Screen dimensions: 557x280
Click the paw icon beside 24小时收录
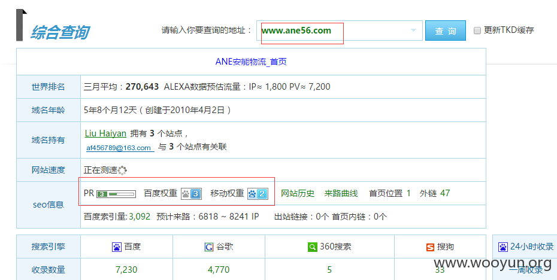(x=503, y=247)
